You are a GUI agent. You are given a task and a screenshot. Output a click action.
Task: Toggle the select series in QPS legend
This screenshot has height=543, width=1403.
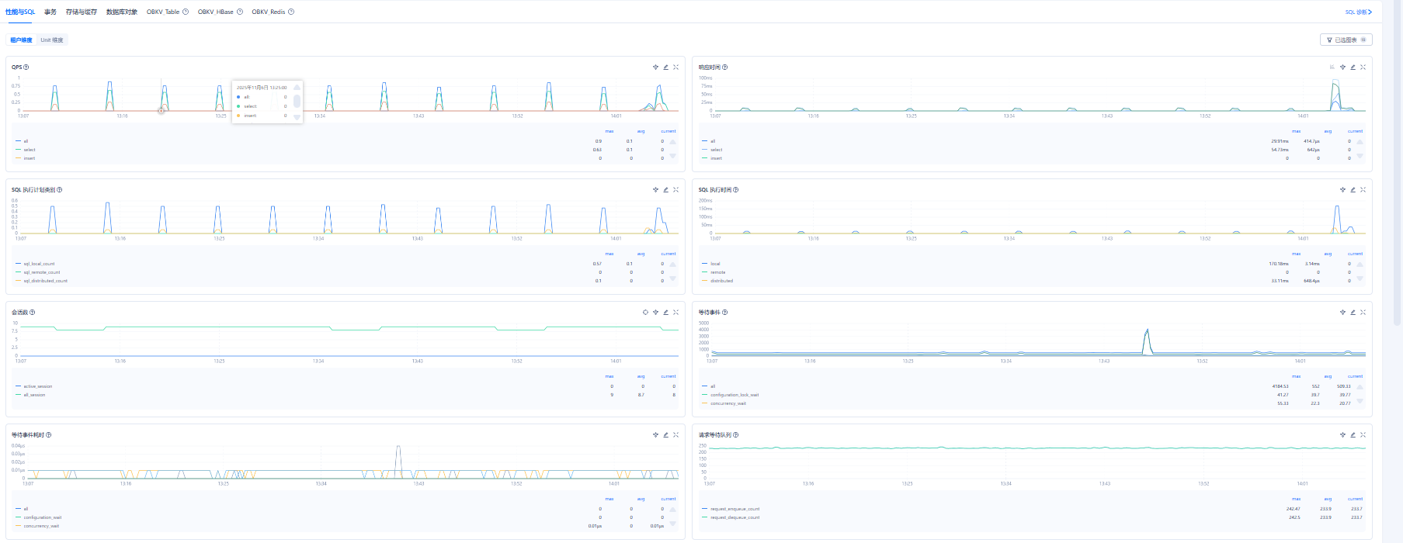coord(30,150)
